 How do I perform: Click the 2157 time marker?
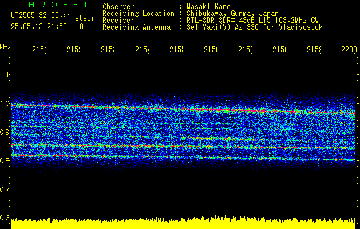pos(245,50)
